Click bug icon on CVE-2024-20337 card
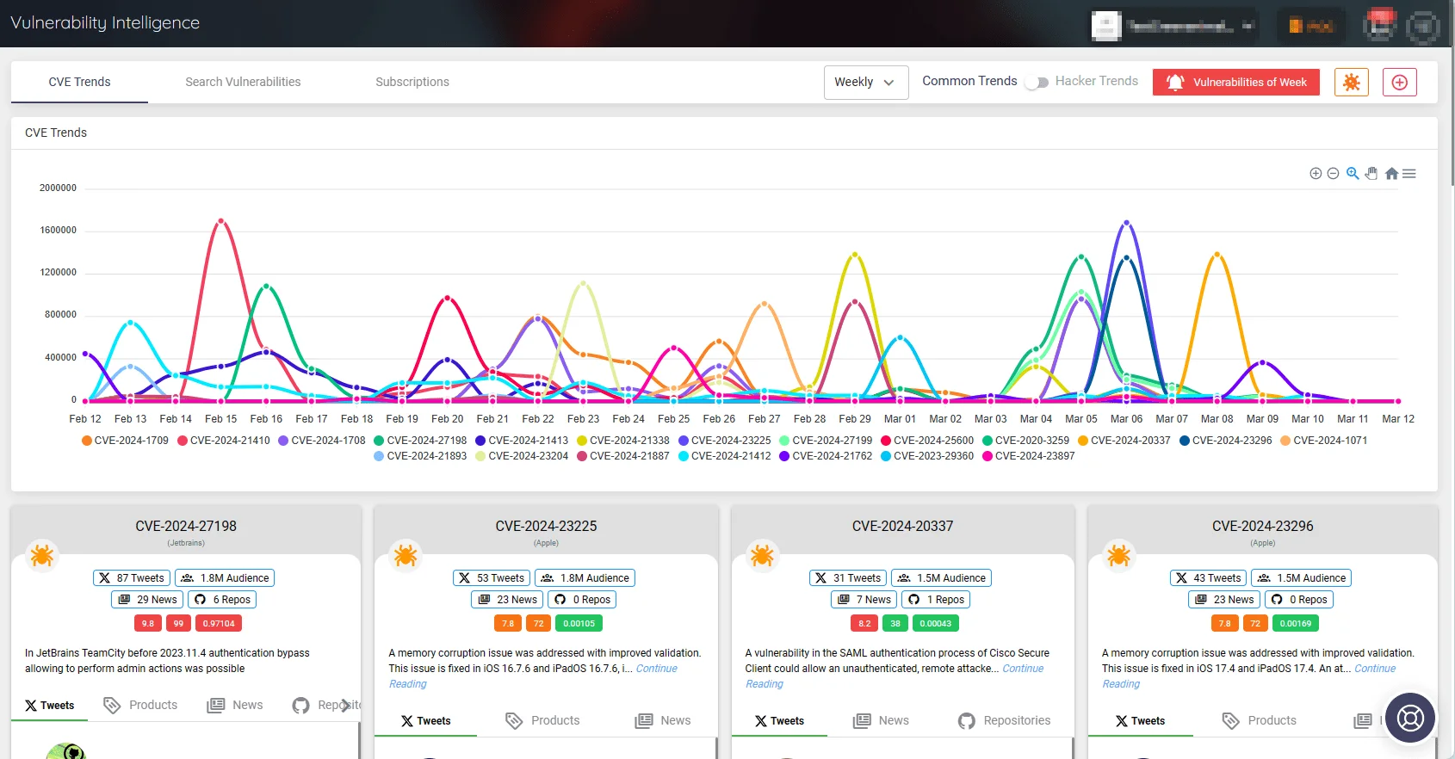1455x759 pixels. [x=762, y=555]
